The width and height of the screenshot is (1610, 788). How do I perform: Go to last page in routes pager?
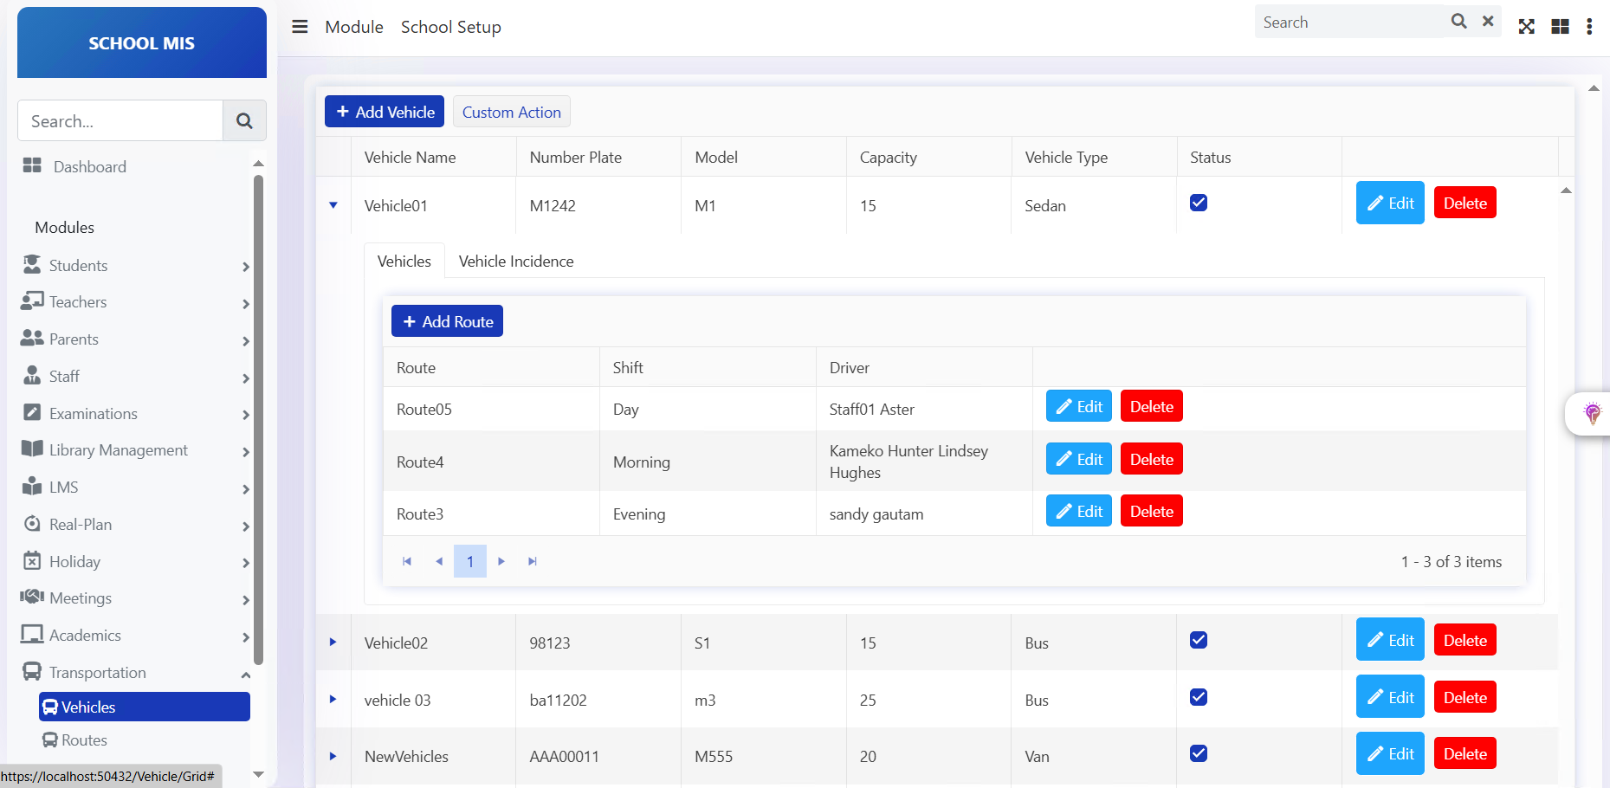[x=533, y=562]
